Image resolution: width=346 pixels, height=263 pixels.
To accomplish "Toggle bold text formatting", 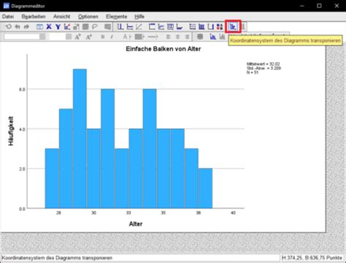I will pos(103,37).
